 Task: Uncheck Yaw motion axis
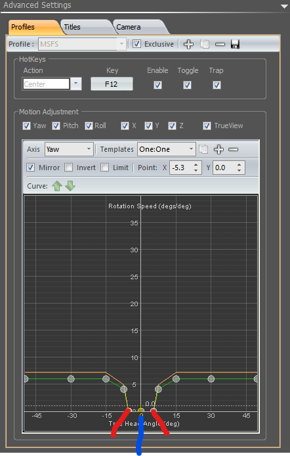(x=26, y=125)
